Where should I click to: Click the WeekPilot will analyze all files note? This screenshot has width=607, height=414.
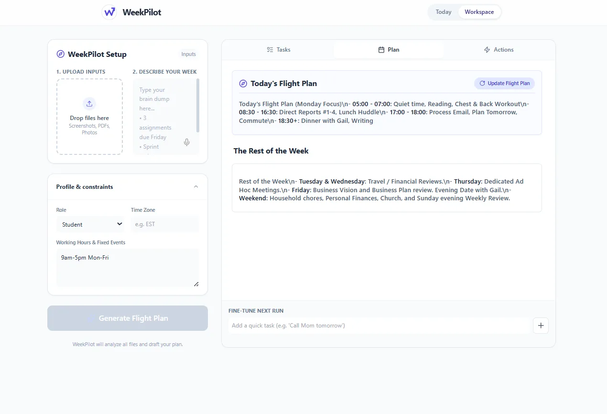tap(128, 344)
